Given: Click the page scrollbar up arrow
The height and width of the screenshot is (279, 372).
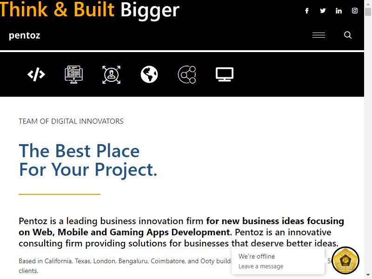Looking at the screenshot, I should tap(368, 4).
